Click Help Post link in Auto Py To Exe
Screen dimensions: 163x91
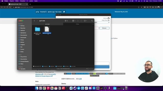click(104, 20)
